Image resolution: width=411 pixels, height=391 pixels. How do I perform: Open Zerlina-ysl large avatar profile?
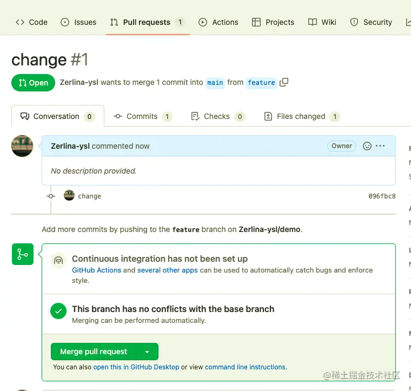pos(22,146)
